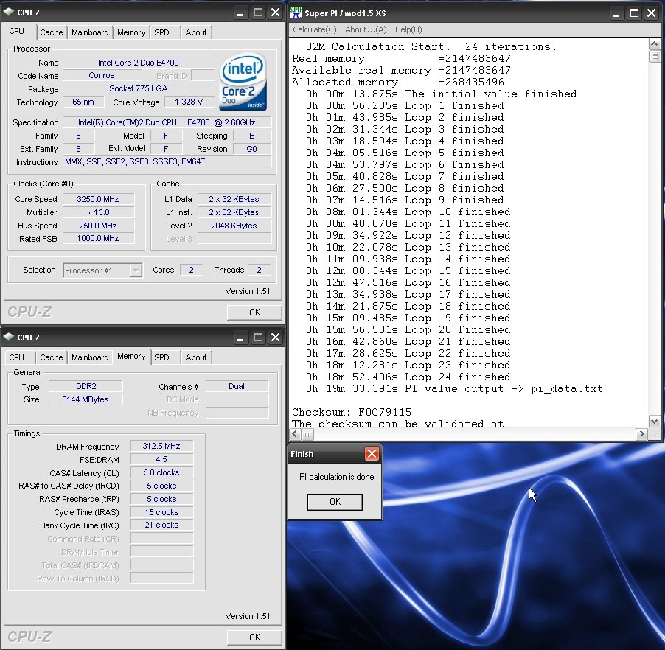Image resolution: width=665 pixels, height=650 pixels.
Task: Maximize the top CPU-Z window
Action: coord(258,13)
